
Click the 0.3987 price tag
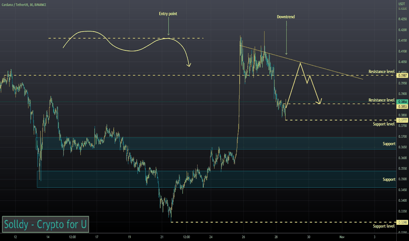coord(402,75)
